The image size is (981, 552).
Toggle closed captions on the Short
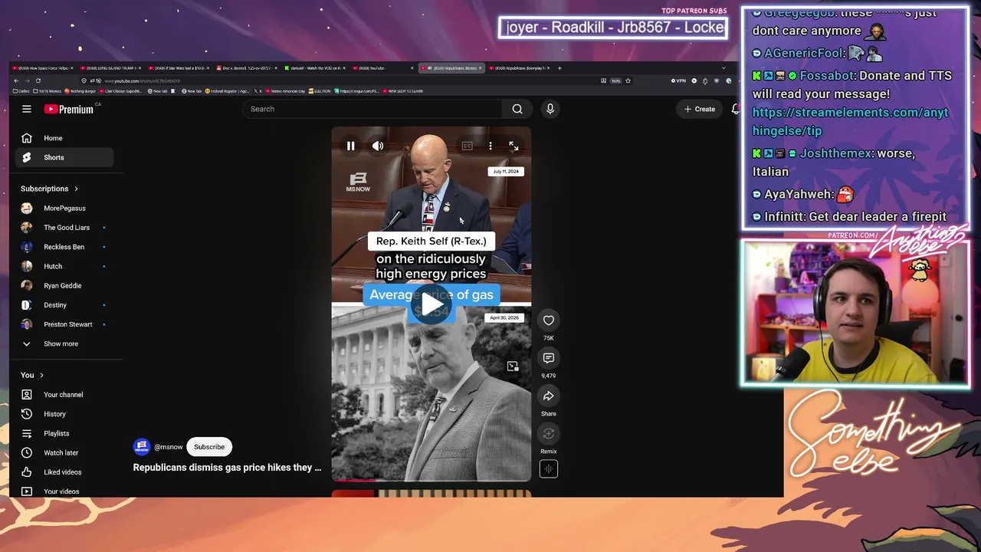[x=468, y=146]
